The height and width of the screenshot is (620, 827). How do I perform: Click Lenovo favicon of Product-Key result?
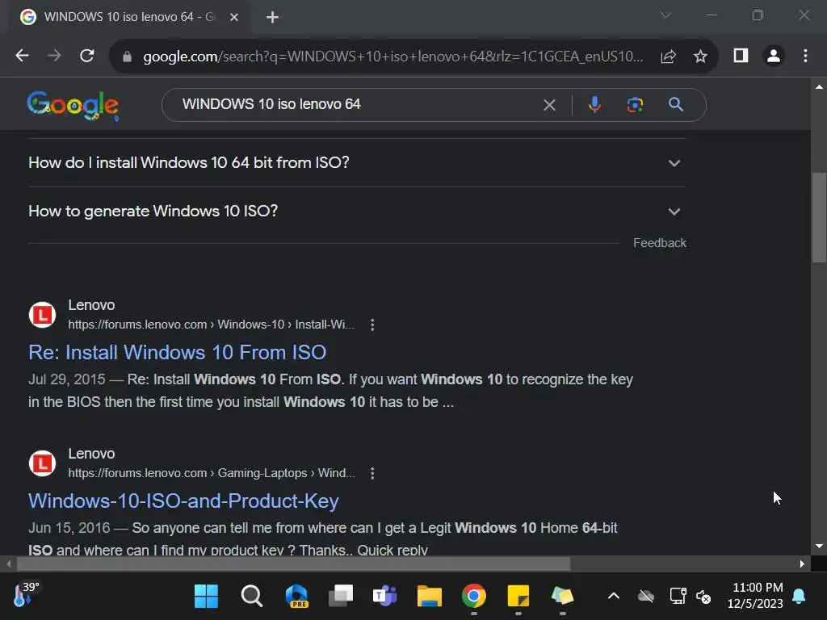[42, 464]
